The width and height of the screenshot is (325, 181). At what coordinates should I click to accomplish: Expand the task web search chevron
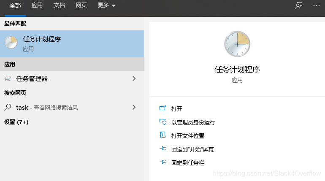[x=134, y=107]
